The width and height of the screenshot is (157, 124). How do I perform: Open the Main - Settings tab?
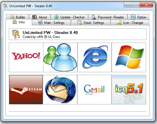pos(51,23)
